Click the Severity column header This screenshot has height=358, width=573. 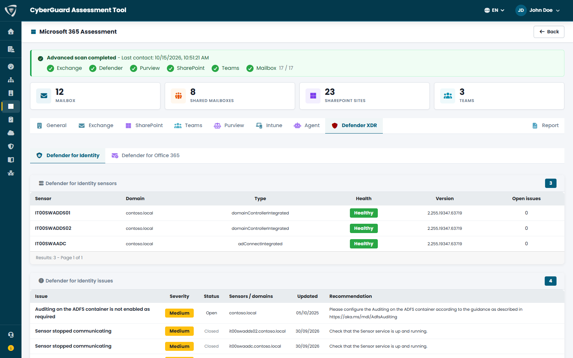click(x=179, y=296)
